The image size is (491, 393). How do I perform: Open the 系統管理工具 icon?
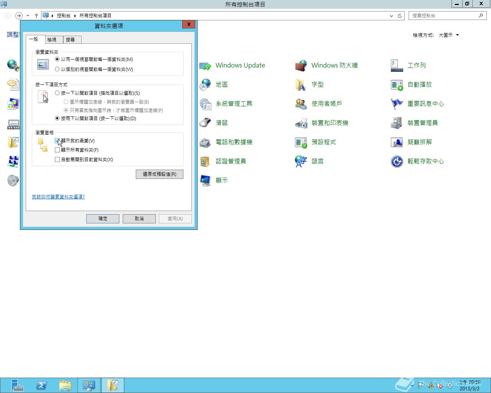[205, 104]
